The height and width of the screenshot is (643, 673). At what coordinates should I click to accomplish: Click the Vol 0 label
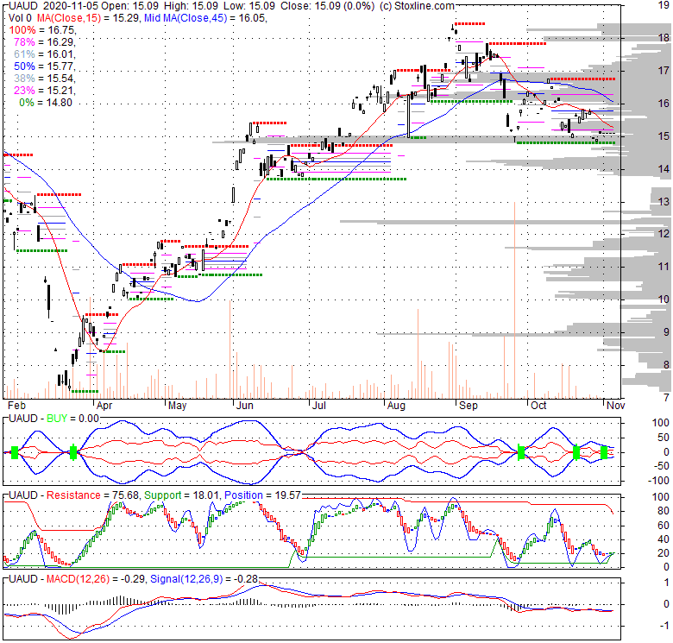(20, 18)
